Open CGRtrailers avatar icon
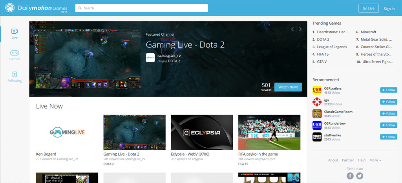This screenshot has height=183, width=402. point(317,90)
